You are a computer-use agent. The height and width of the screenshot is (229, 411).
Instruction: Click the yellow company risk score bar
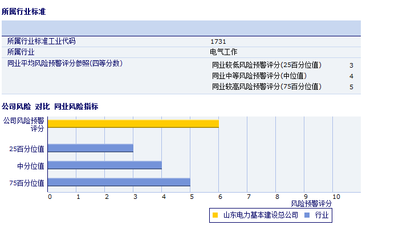pyautogui.click(x=133, y=124)
